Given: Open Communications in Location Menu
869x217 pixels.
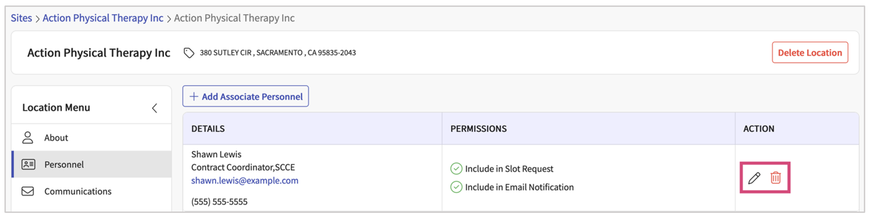Looking at the screenshot, I should 78,191.
